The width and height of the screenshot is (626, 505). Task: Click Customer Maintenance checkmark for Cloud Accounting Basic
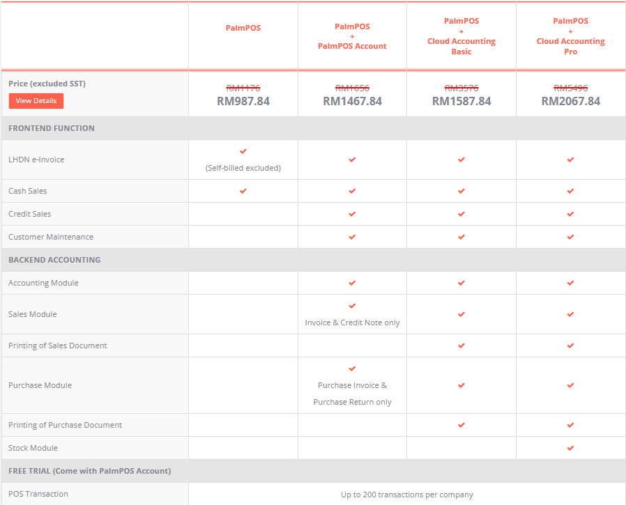[461, 237]
